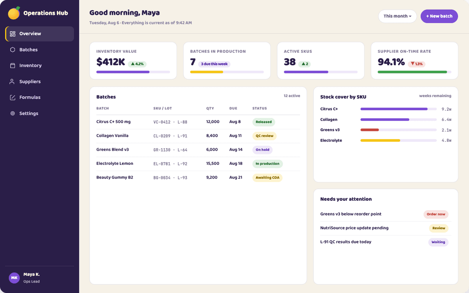Viewport: 469px width, 293px height.
Task: Click the active SKUs up-2 badge
Action: [x=304, y=64]
